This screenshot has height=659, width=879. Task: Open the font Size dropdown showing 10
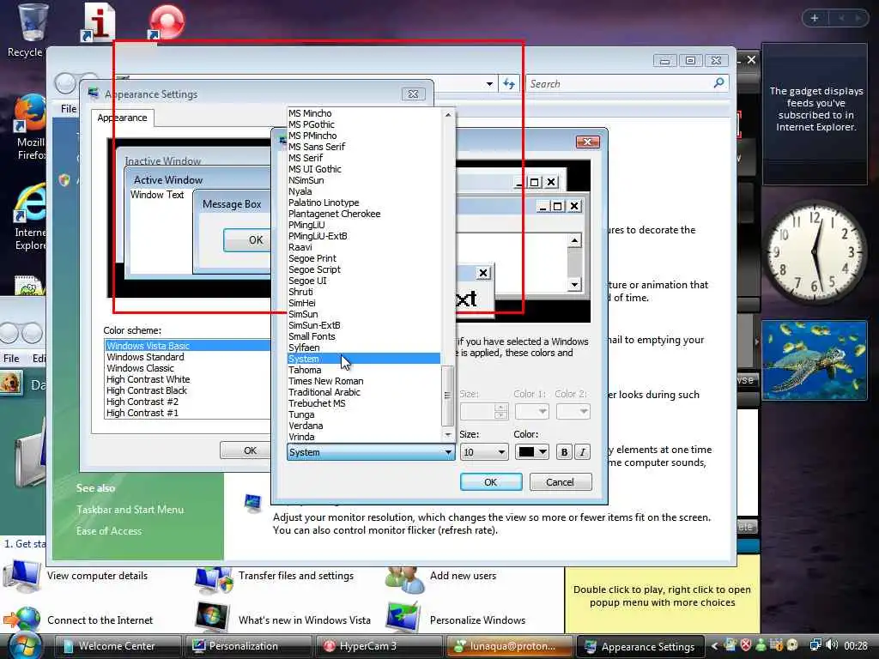tap(484, 452)
